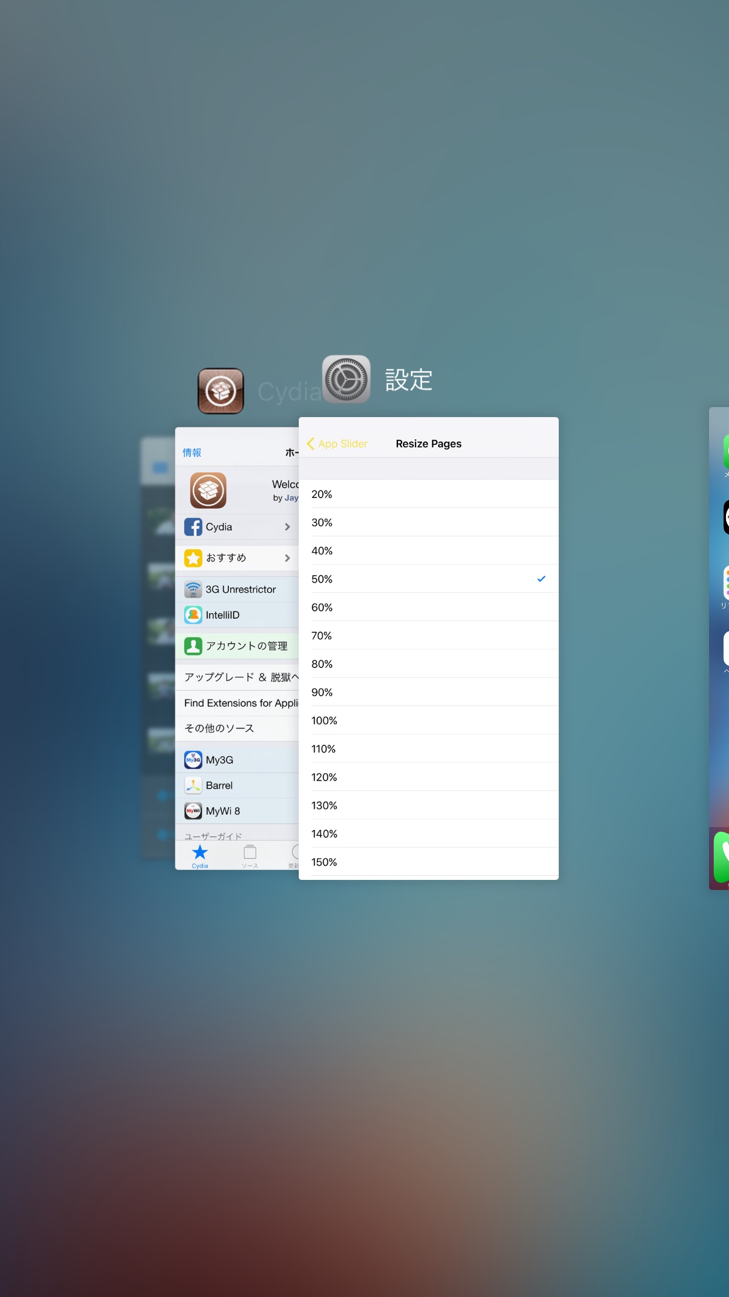Screen dimensions: 729x1297
Task: Choose the 30% option
Action: [x=428, y=522]
